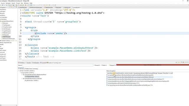Switch to TableTest.java editor tab

(x=49, y=7)
